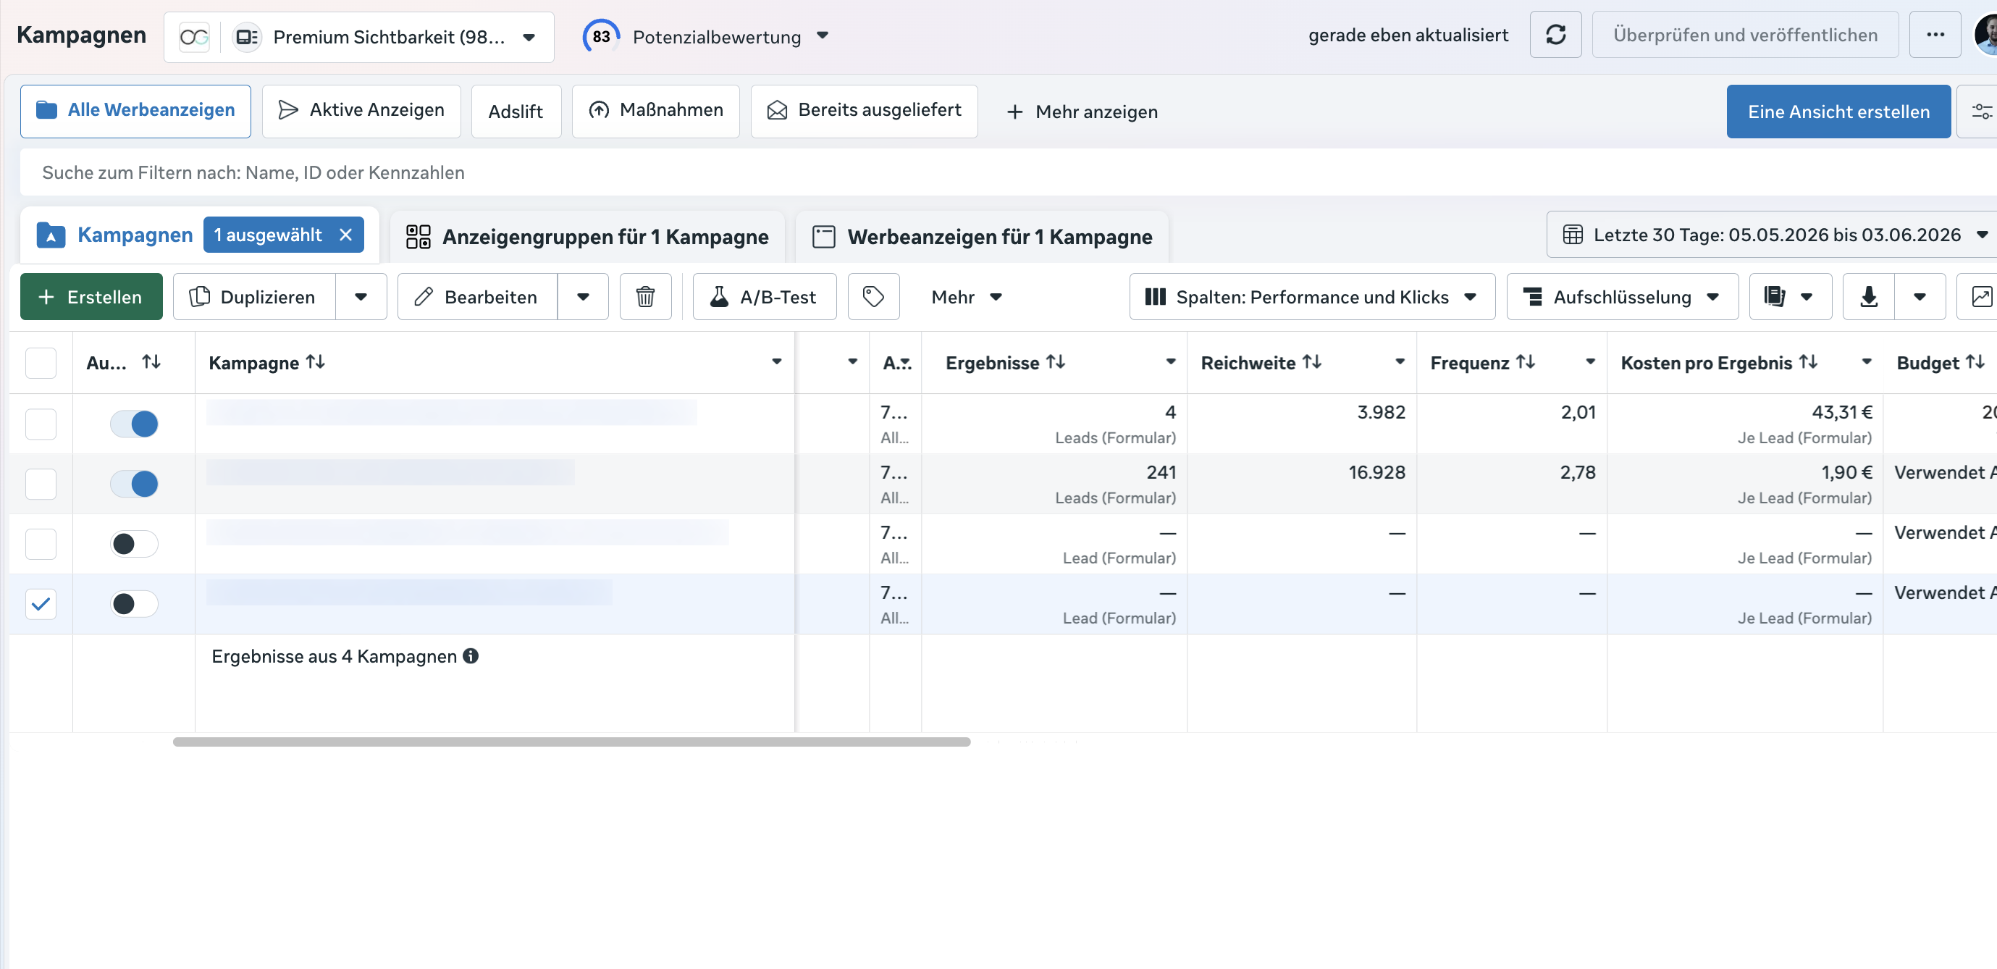Image resolution: width=1997 pixels, height=969 pixels.
Task: Click the info icon beside Ergebnisse aus 4 Kampagnen
Action: [x=471, y=656]
